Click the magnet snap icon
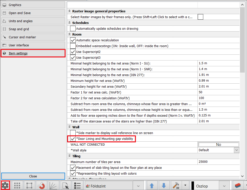247x190 pixels. (x=41, y=186)
